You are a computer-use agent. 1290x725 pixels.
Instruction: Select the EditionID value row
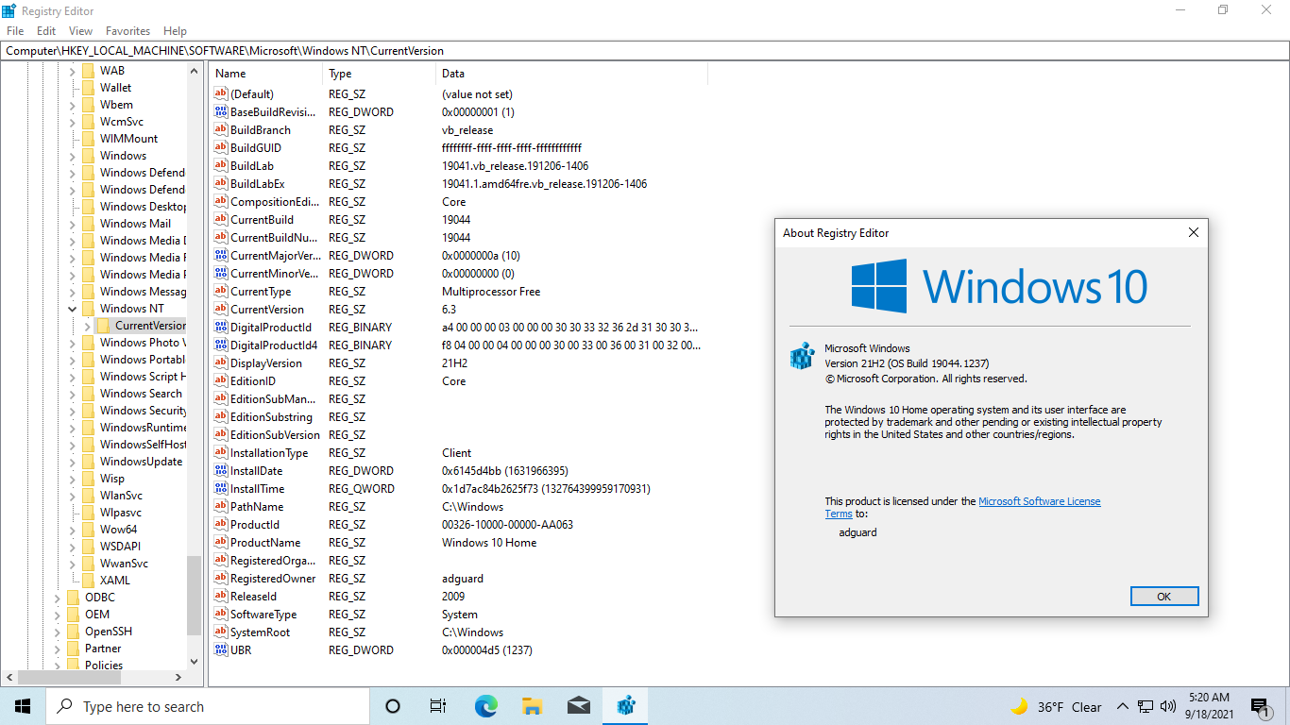tap(458, 380)
